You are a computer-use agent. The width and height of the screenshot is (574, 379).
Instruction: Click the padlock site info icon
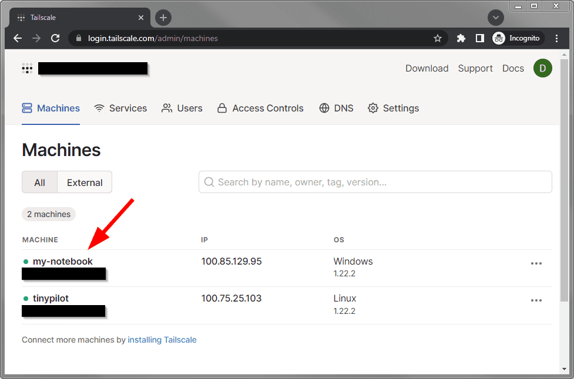(78, 38)
